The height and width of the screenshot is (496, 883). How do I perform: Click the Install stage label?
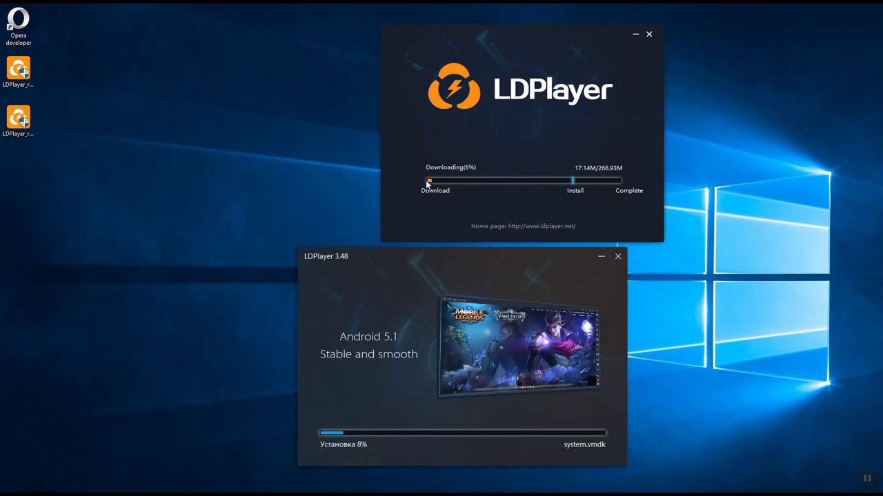click(575, 191)
